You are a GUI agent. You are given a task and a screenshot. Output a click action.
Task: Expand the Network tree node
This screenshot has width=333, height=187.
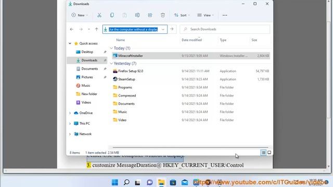pos(70,134)
